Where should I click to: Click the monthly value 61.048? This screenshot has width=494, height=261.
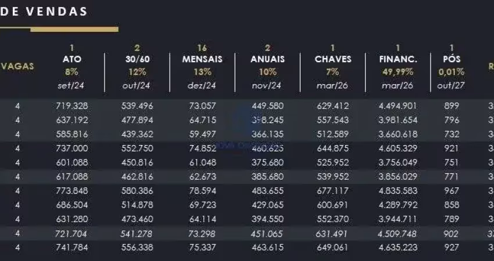202,162
